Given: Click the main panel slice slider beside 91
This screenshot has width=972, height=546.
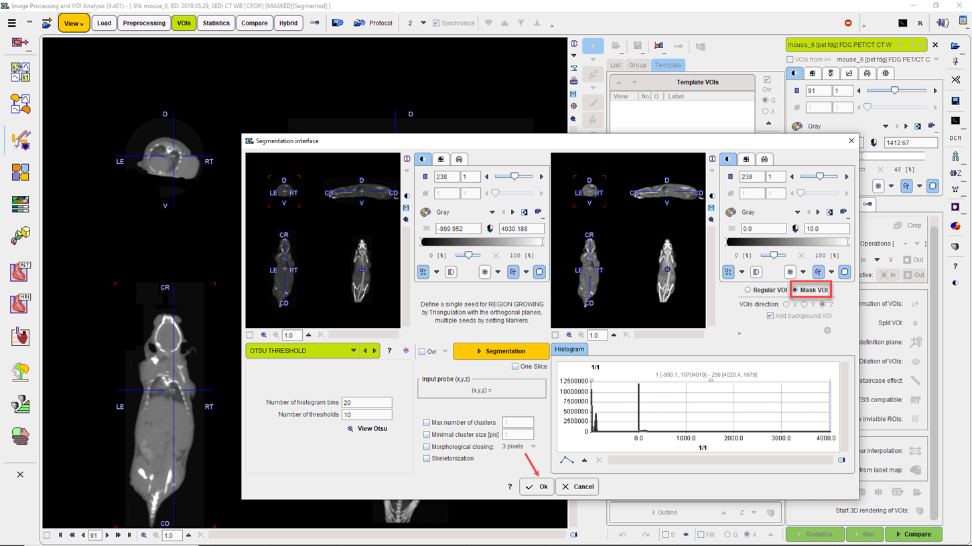Looking at the screenshot, I should pyautogui.click(x=896, y=90).
